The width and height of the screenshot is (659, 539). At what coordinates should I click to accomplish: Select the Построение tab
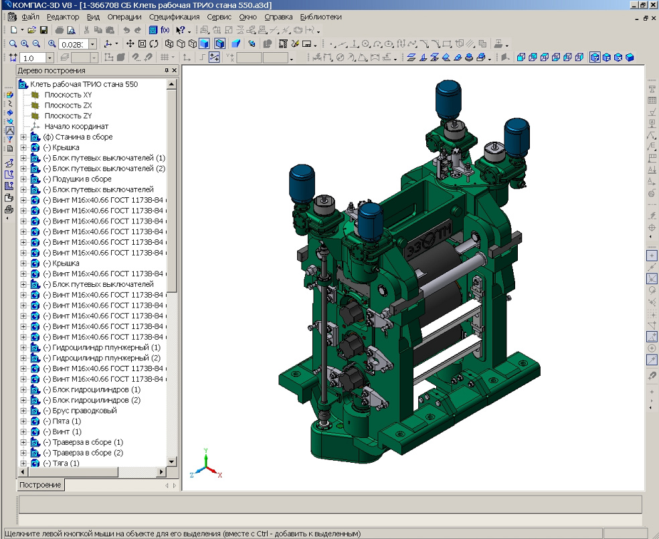[x=39, y=485]
